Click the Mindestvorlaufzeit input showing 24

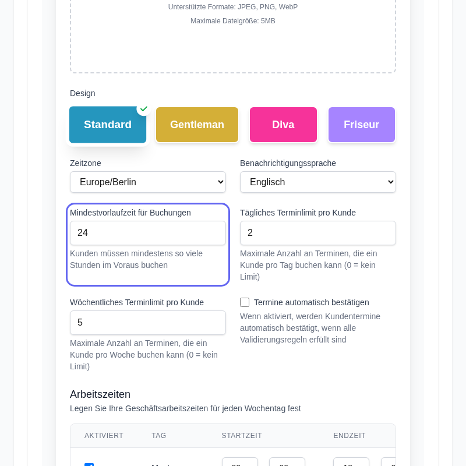[x=148, y=233]
